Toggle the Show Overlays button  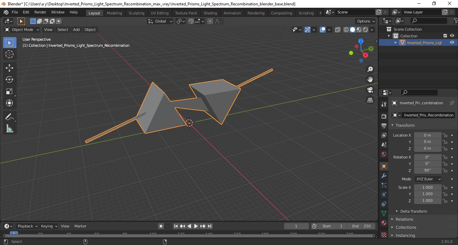tap(323, 30)
